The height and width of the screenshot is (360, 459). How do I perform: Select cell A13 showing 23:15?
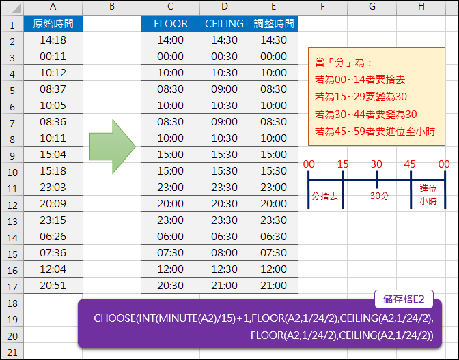pyautogui.click(x=53, y=220)
